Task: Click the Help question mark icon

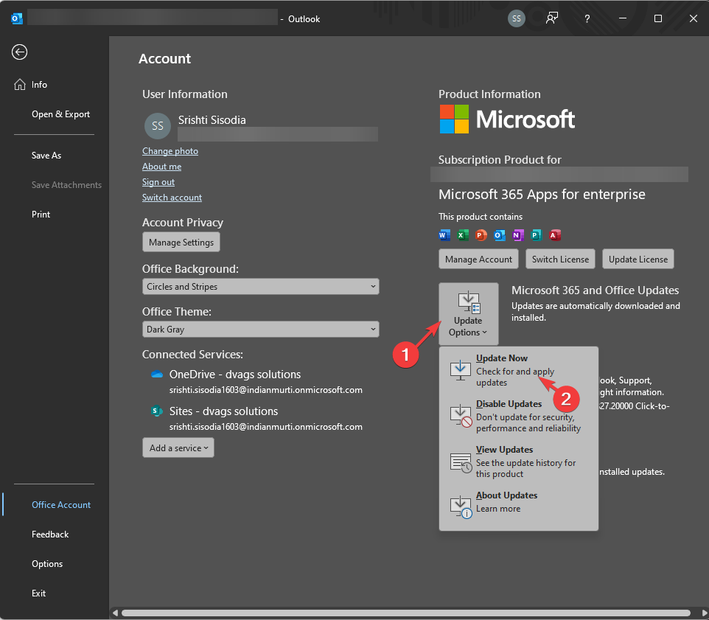Action: [587, 18]
